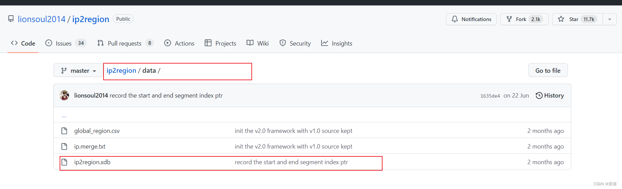Click the 2 months ago on ip2region.xdb row
Viewport: 622px width, 189px height.
point(545,162)
